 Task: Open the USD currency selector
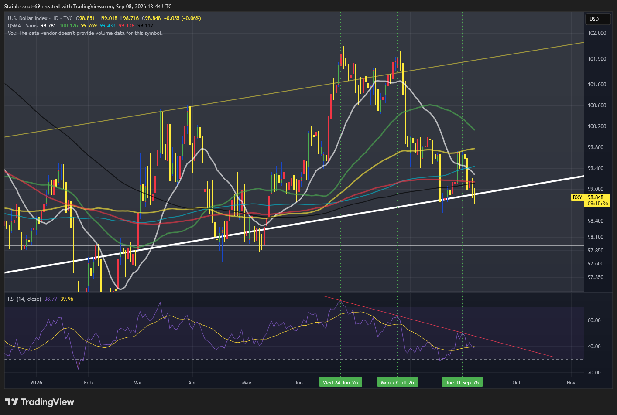[597, 19]
